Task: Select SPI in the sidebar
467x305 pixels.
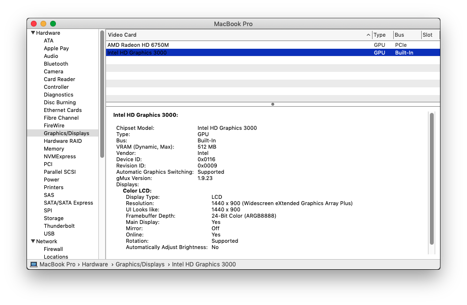Action: point(48,211)
